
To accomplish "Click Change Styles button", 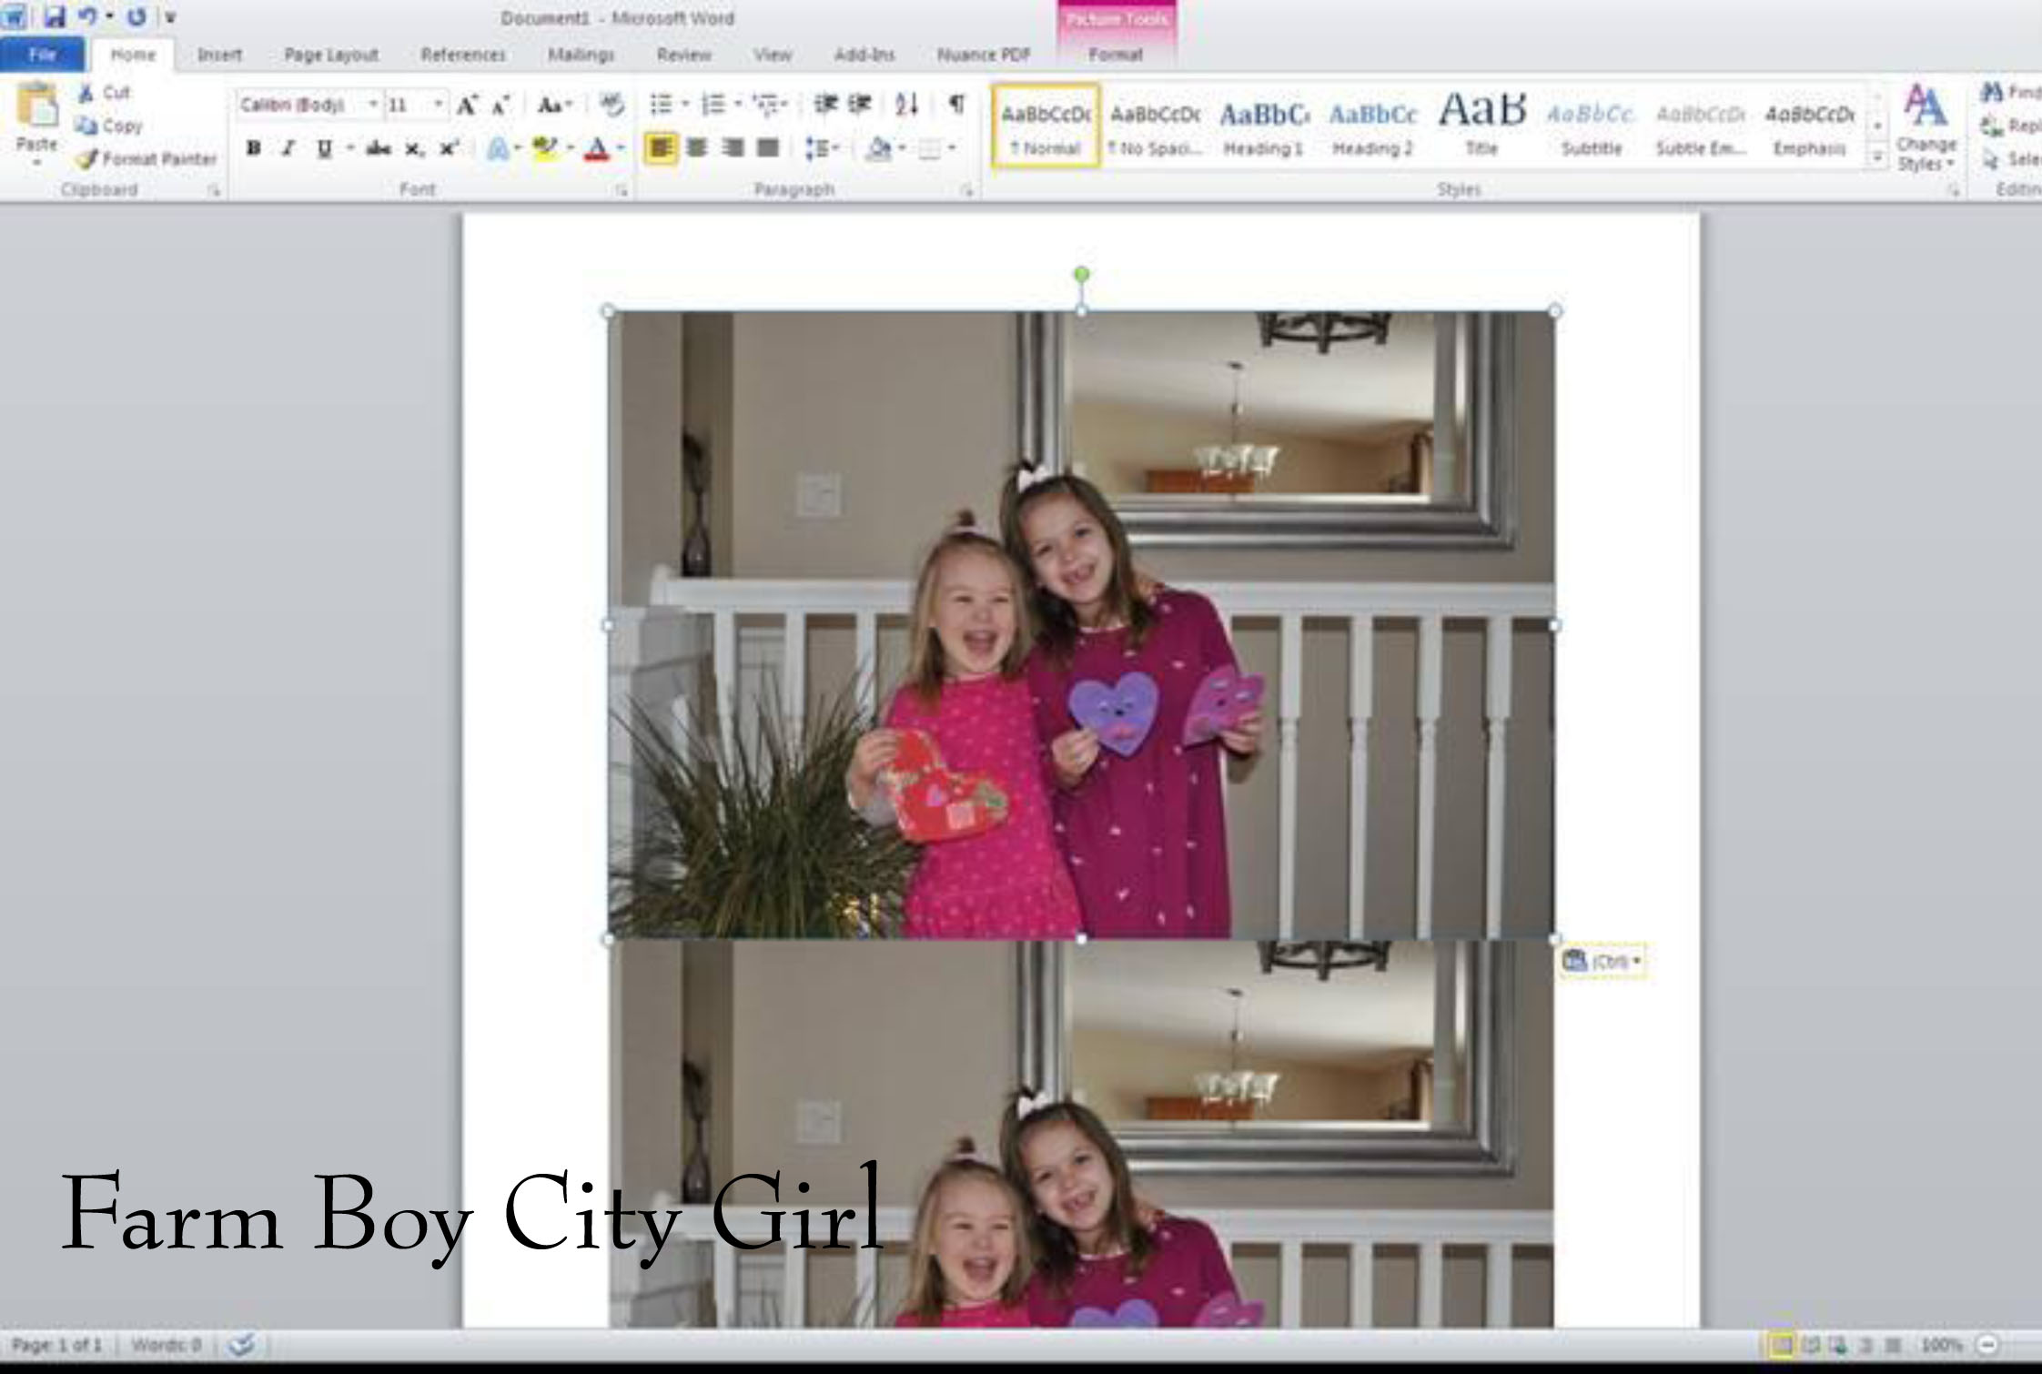I will pos(1926,127).
